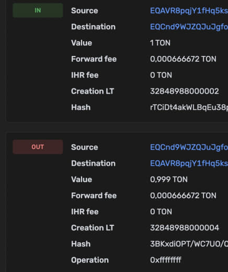This screenshot has width=228, height=272.
Task: Click the red OUT badge
Action: click(38, 147)
